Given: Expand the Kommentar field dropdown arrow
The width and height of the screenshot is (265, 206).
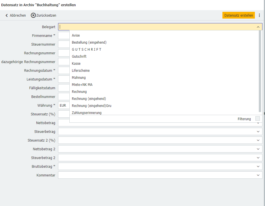Looking at the screenshot, I should coord(258,175).
